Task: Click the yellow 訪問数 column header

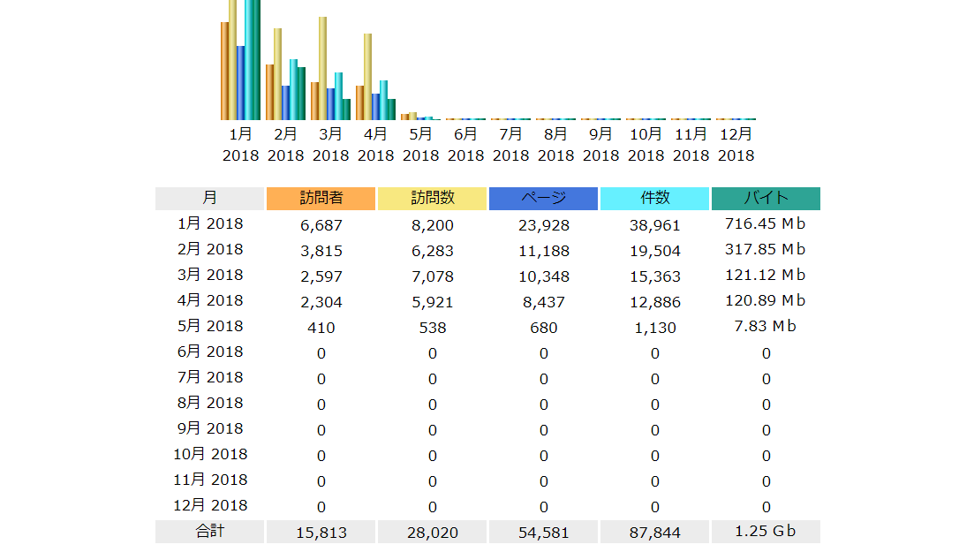Action: [x=432, y=199]
